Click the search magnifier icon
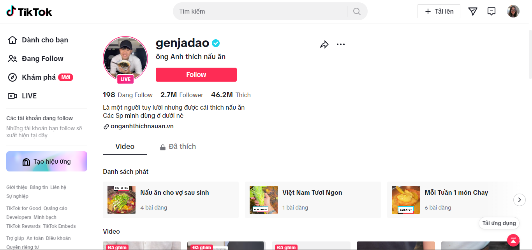The image size is (532, 250). tap(357, 12)
